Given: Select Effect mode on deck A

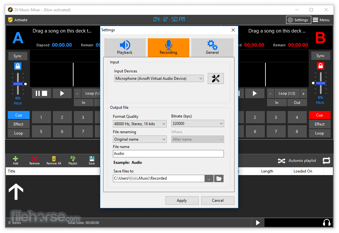Looking at the screenshot, I should pos(19,124).
